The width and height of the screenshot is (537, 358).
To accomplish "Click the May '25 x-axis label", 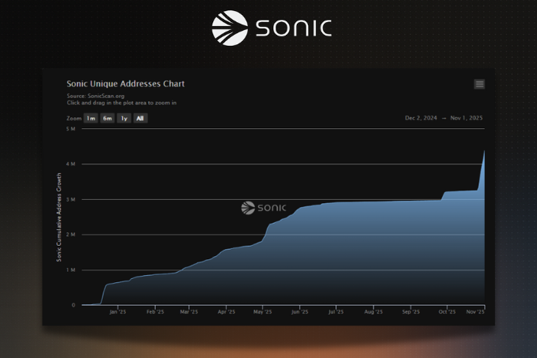I will coord(263,311).
